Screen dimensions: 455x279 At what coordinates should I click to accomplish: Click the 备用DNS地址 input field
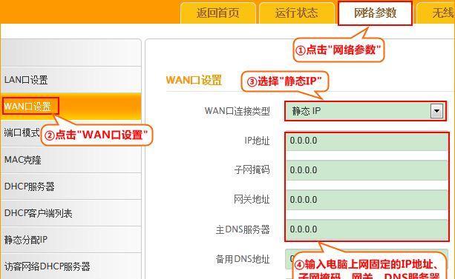(367, 259)
